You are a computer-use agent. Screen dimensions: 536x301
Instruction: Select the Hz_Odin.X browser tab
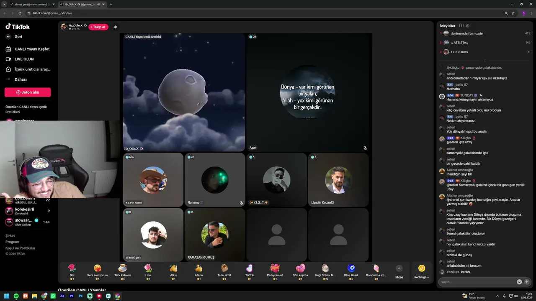(82, 4)
